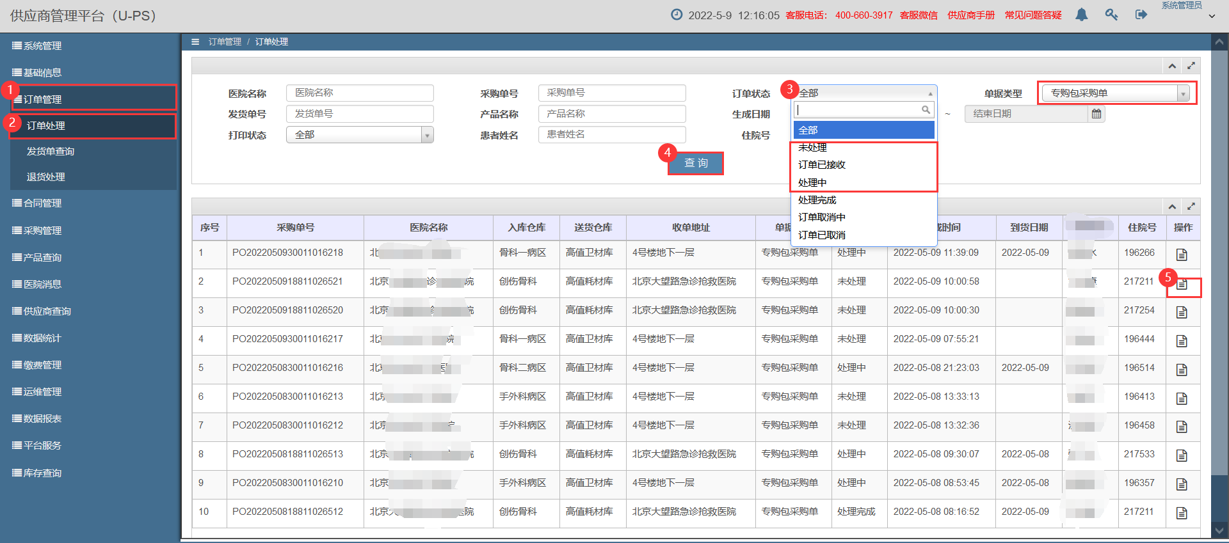
Task: Open the calendar icon for 结束日期
Action: click(x=1096, y=114)
